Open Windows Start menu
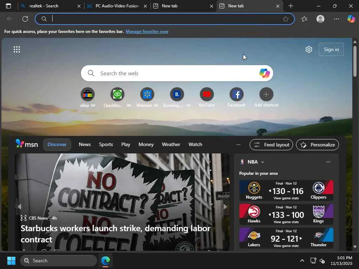The height and width of the screenshot is (269, 359). pyautogui.click(x=11, y=261)
